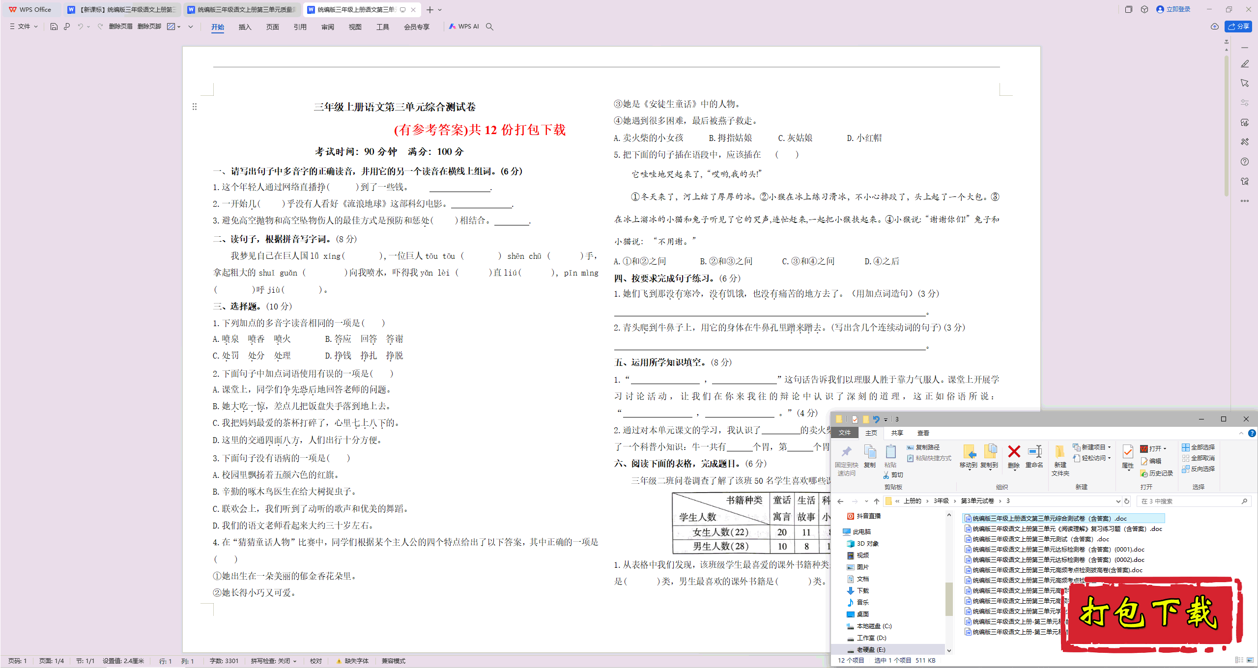Click Copy Path (复制路径) in Explorer ribbon

click(923, 447)
